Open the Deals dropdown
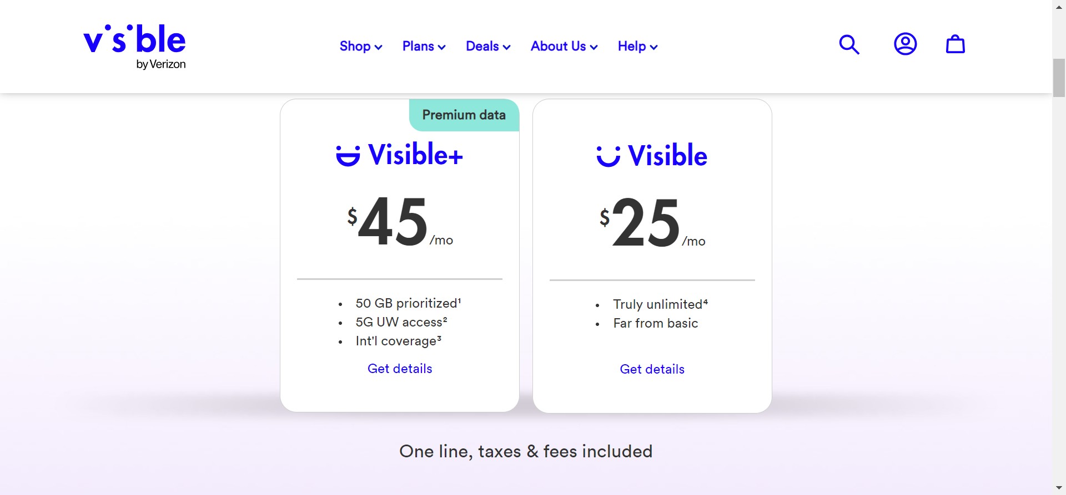Image resolution: width=1066 pixels, height=495 pixels. coord(487,47)
